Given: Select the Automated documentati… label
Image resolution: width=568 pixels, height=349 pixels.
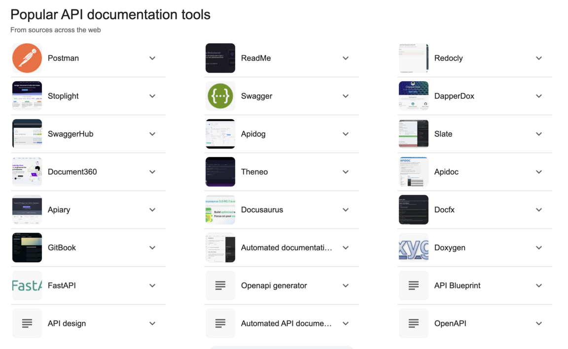Looking at the screenshot, I should pyautogui.click(x=286, y=248).
